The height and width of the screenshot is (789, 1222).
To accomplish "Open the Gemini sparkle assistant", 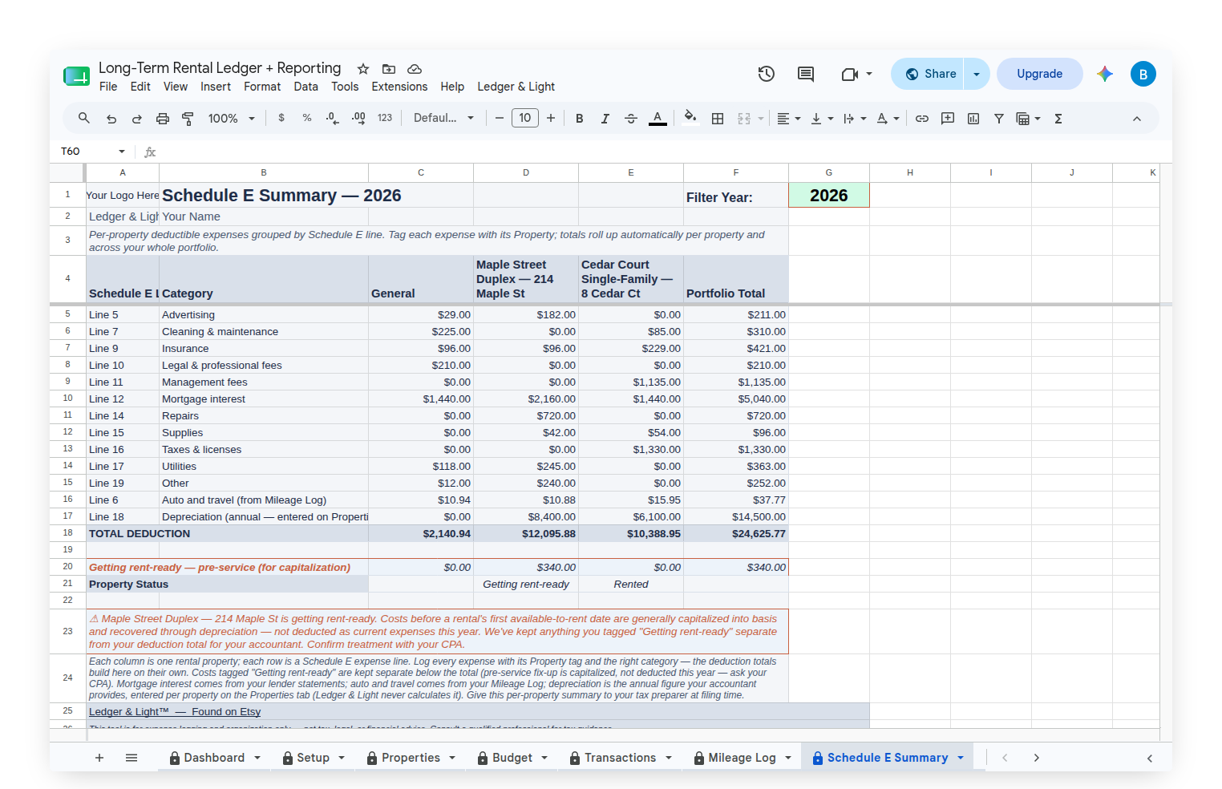I will pos(1105,74).
